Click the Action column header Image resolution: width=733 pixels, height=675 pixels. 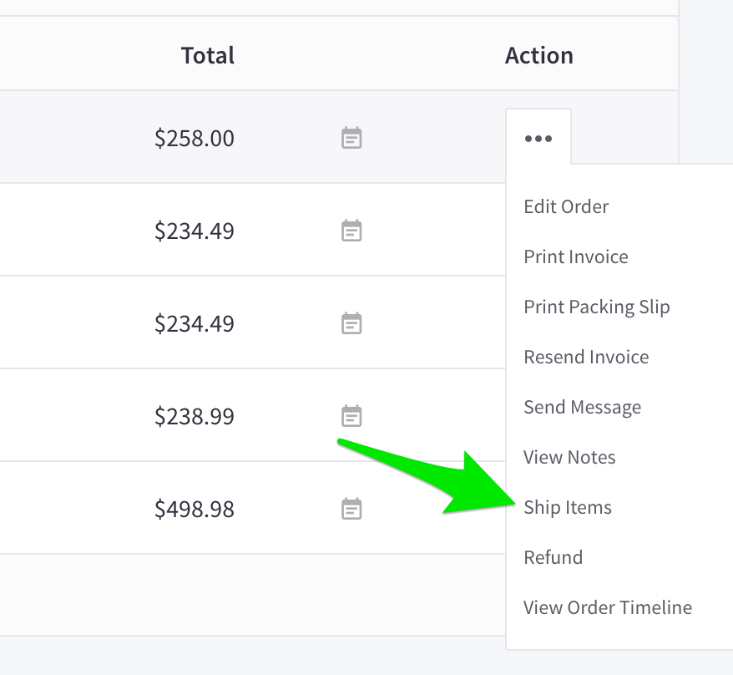(x=538, y=56)
